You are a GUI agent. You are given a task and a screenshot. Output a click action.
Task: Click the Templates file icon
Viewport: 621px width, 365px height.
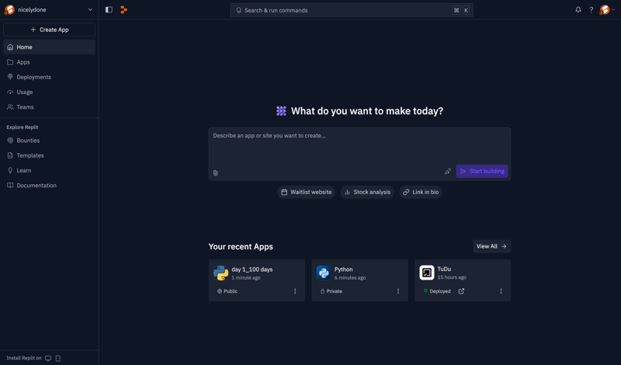point(10,155)
